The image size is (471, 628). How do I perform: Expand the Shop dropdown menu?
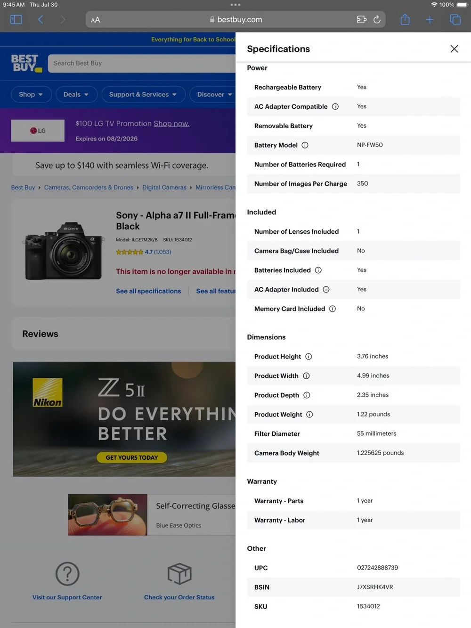coord(31,94)
